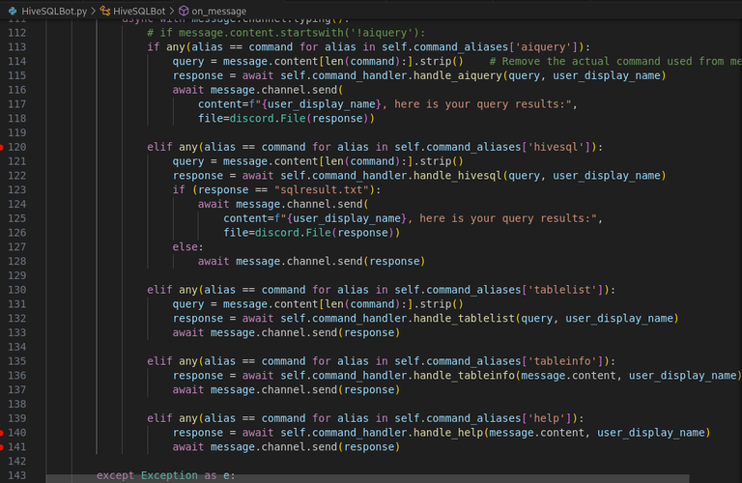Click handle_tableinfo call on line 136
Screen dimensions: 742x483
click(x=464, y=376)
